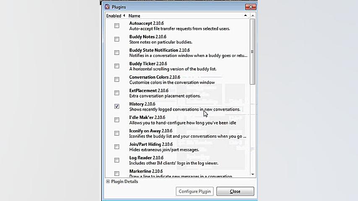
Task: Select the Buddy State Notification 2.10.6 row
Action: click(x=178, y=53)
